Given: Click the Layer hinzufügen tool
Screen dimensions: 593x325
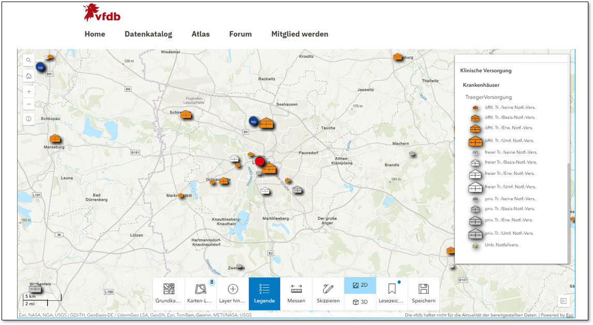Looking at the screenshot, I should click(233, 294).
